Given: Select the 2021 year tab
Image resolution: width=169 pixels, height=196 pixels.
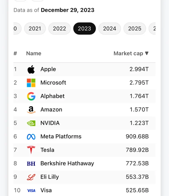Looking at the screenshot, I should tap(35, 29).
